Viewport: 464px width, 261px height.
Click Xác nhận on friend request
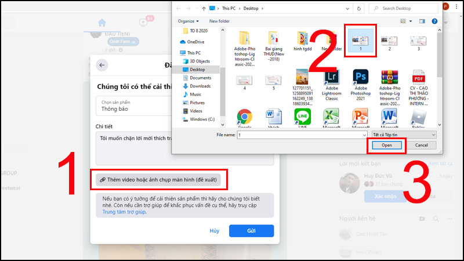click(385, 197)
